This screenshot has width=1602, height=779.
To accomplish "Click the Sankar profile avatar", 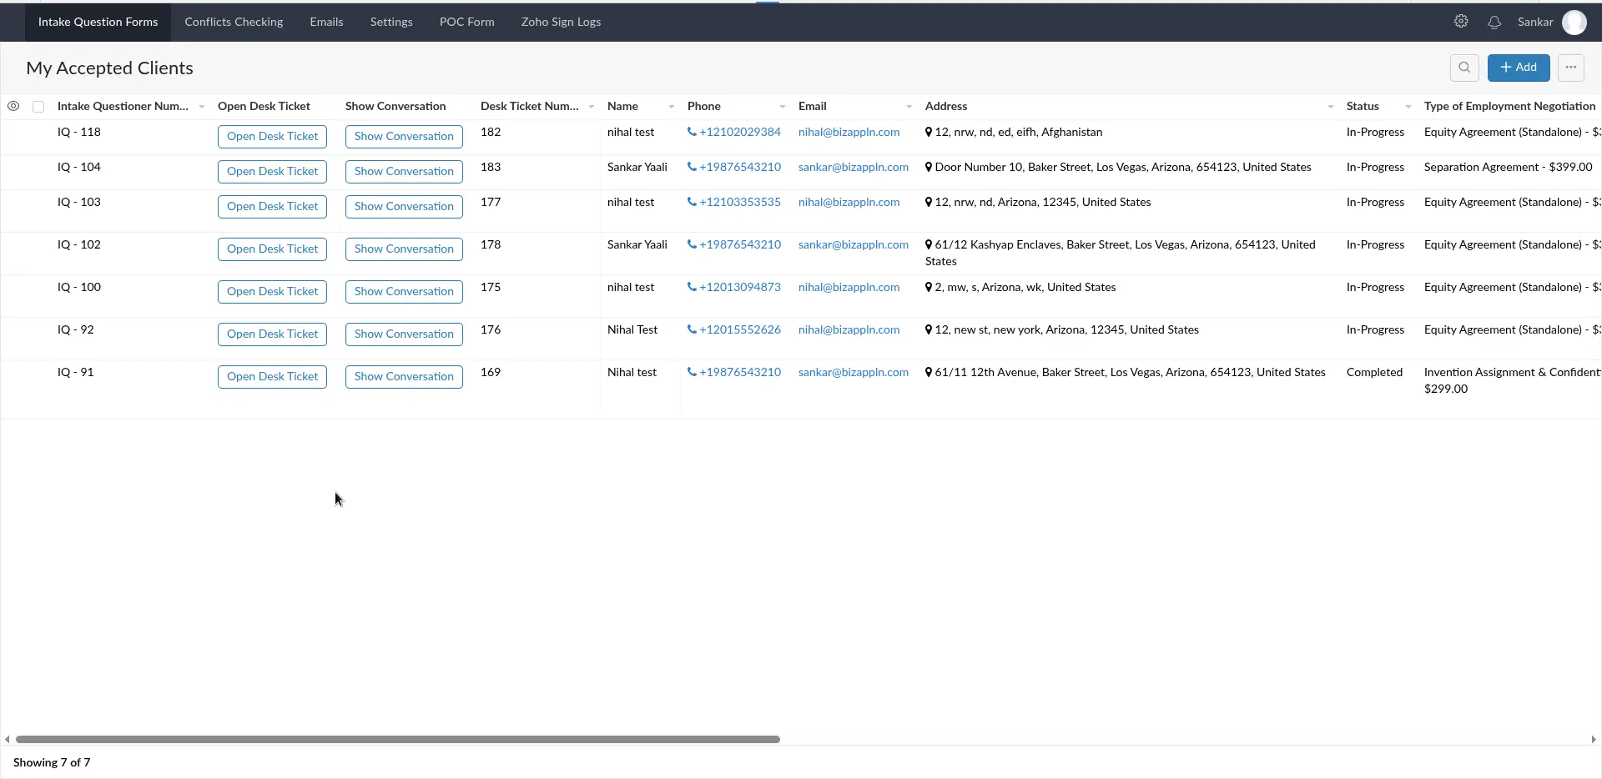I will tap(1575, 23).
